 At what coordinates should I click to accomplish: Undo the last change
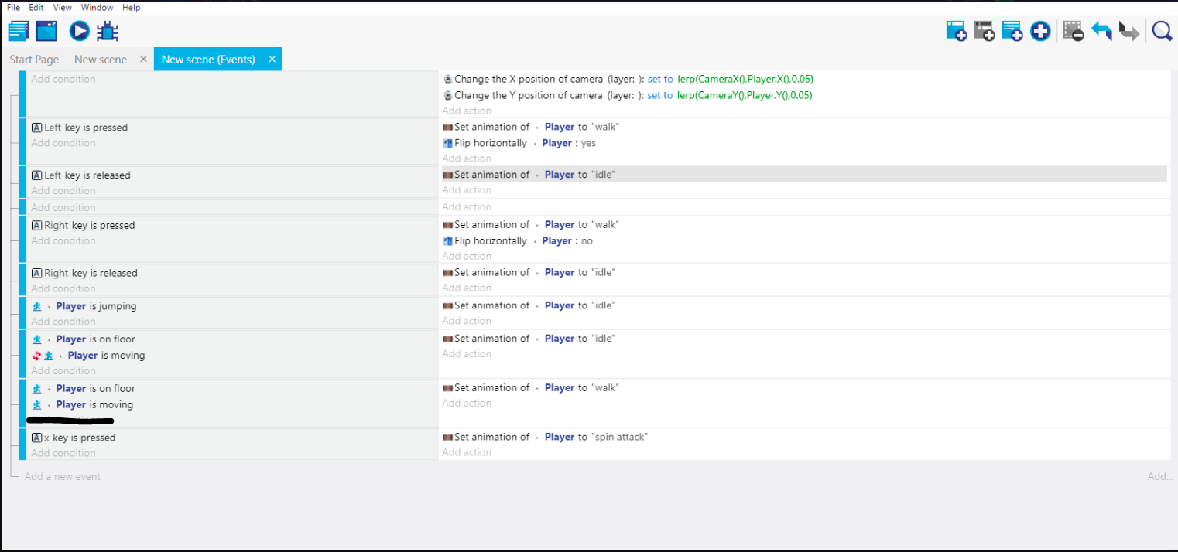click(1101, 31)
